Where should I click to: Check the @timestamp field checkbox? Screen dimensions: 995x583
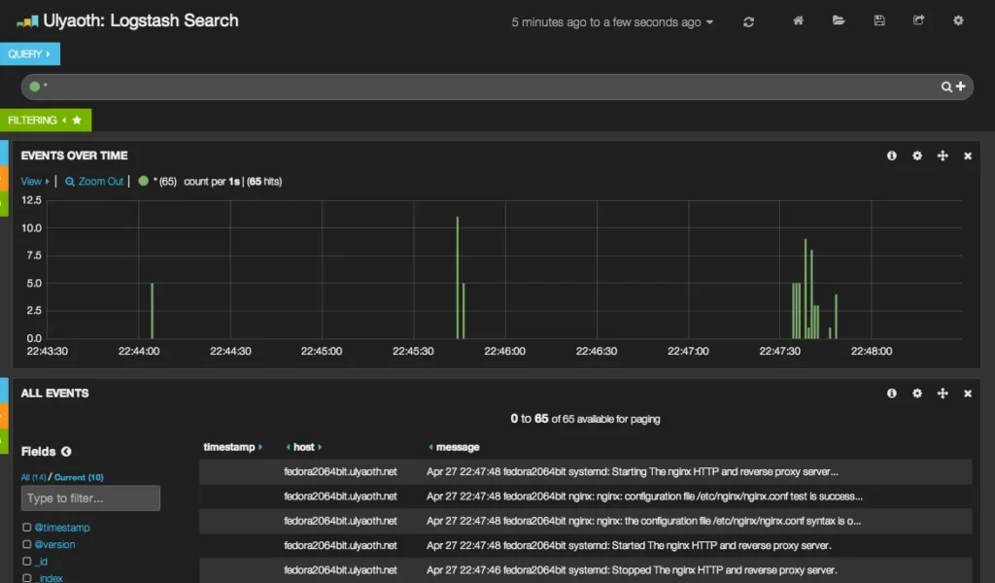[x=27, y=528]
